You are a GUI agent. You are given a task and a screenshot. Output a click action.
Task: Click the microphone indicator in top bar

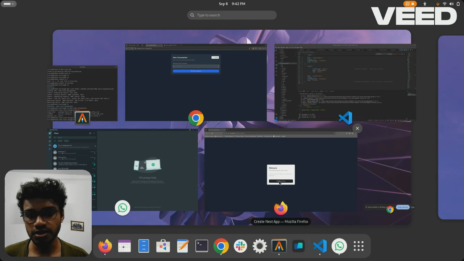click(x=438, y=4)
